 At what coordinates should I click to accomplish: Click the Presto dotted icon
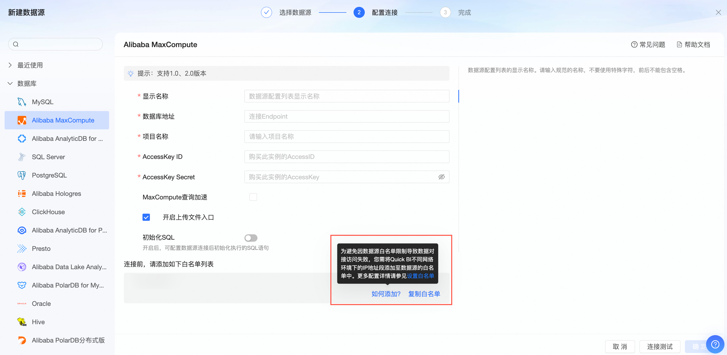click(22, 248)
